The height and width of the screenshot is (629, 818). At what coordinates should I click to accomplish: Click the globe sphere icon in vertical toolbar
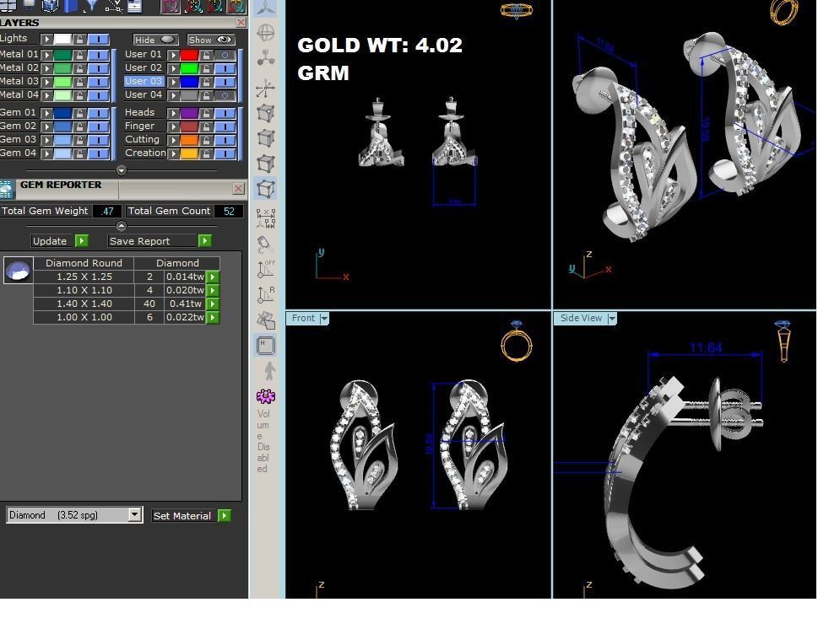point(266,33)
